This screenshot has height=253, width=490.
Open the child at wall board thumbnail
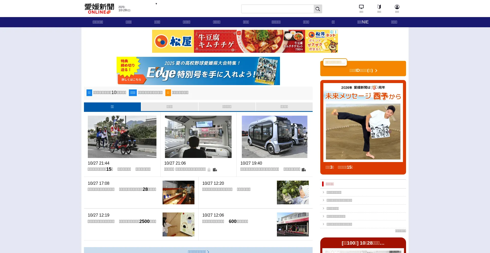[178, 224]
